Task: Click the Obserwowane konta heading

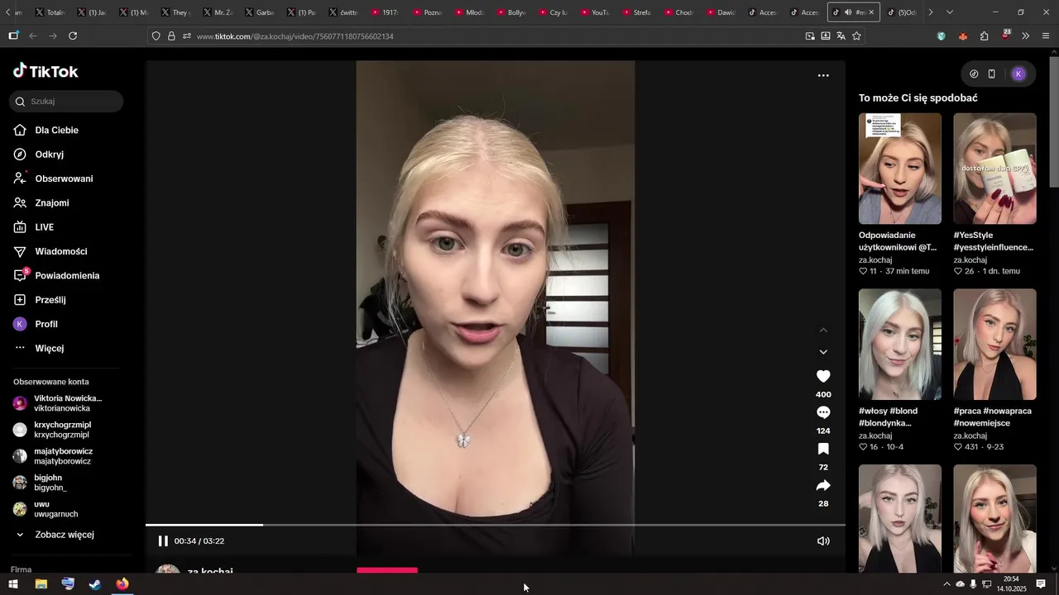Action: tap(51, 382)
